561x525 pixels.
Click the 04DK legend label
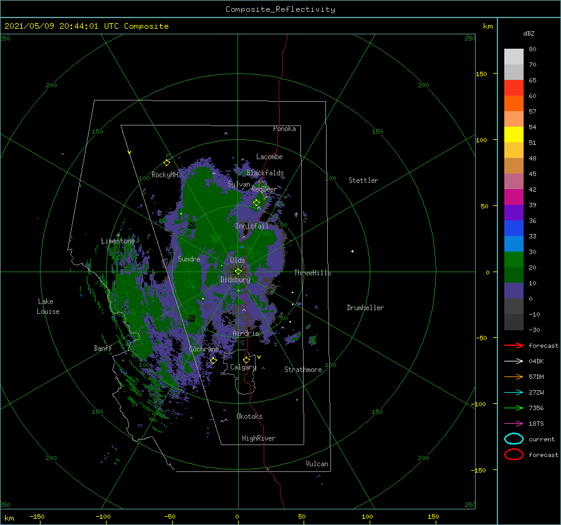536,361
